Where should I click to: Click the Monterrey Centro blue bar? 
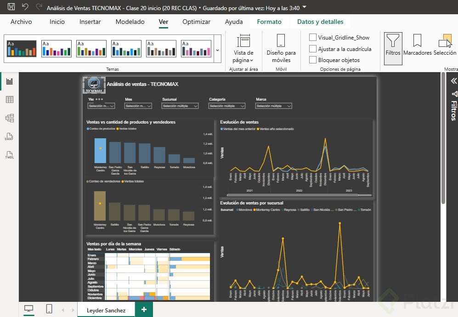[x=100, y=151]
